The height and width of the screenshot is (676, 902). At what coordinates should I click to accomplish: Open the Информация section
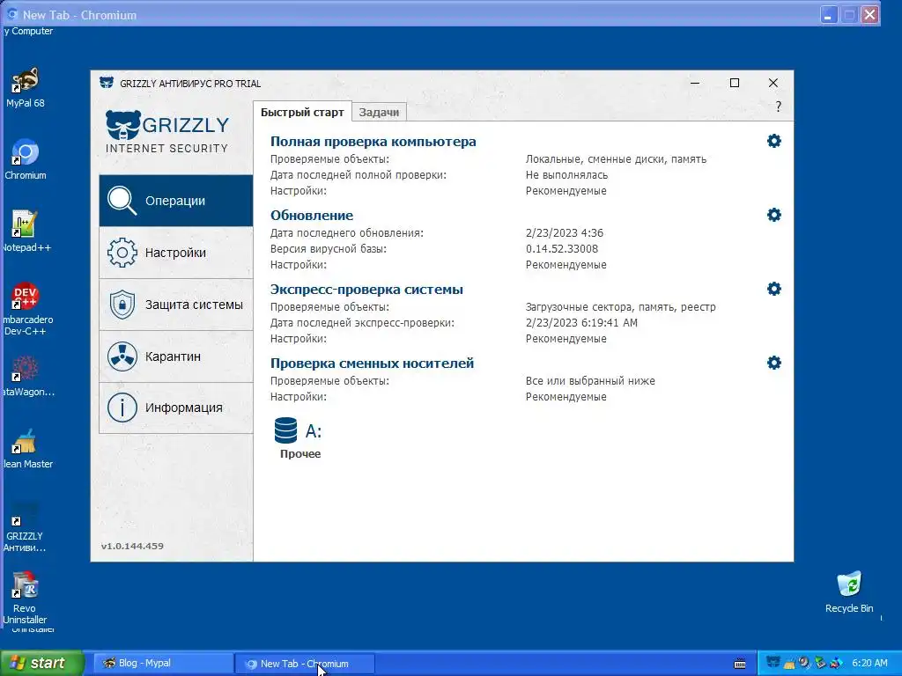[x=176, y=408]
